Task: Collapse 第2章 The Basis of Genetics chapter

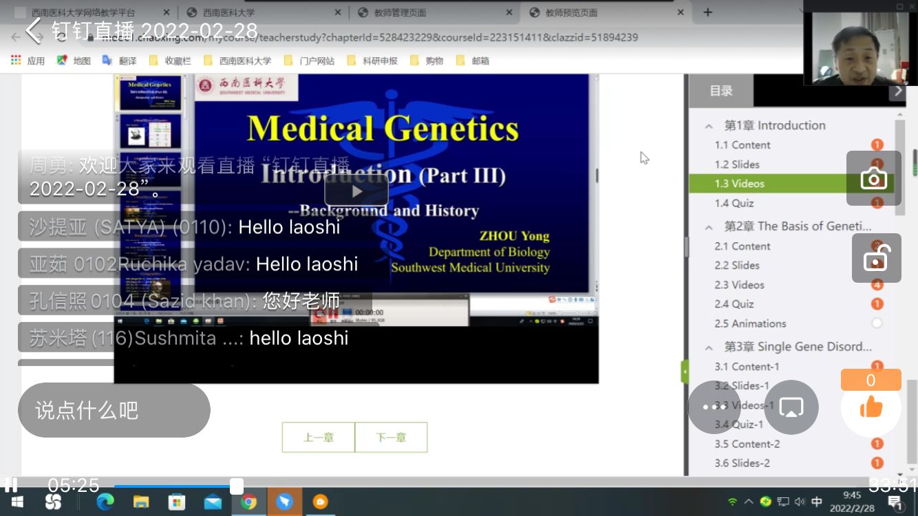Action: 708,226
